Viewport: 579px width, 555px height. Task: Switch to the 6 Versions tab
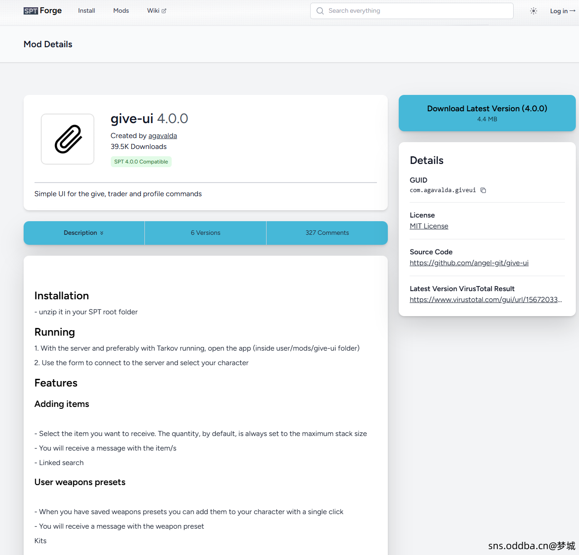click(x=205, y=233)
